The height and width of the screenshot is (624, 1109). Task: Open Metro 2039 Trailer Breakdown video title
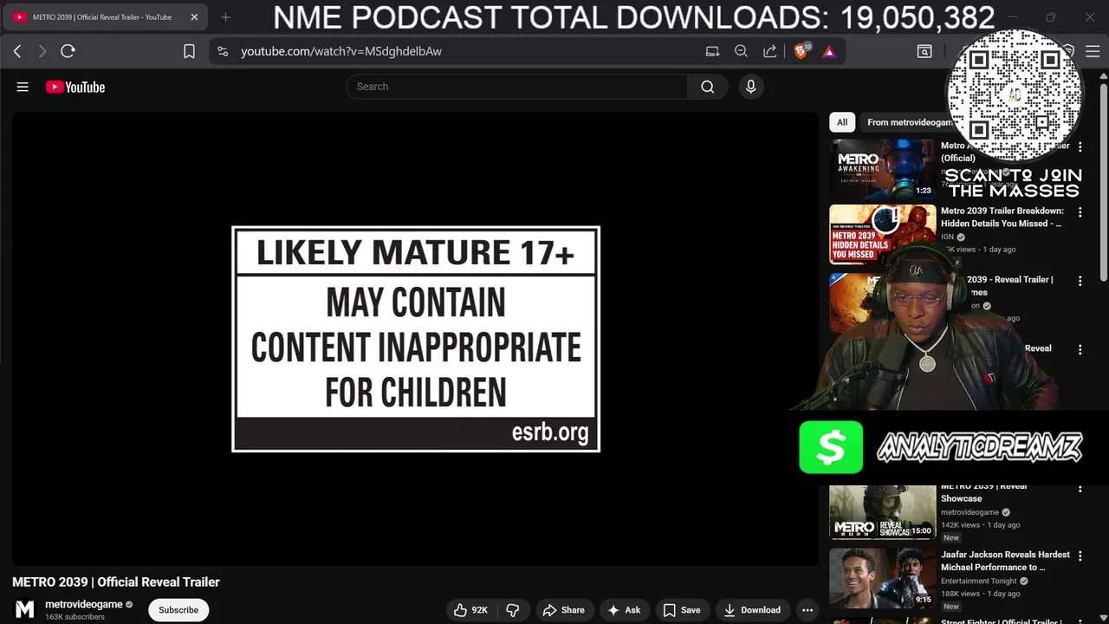1002,217
